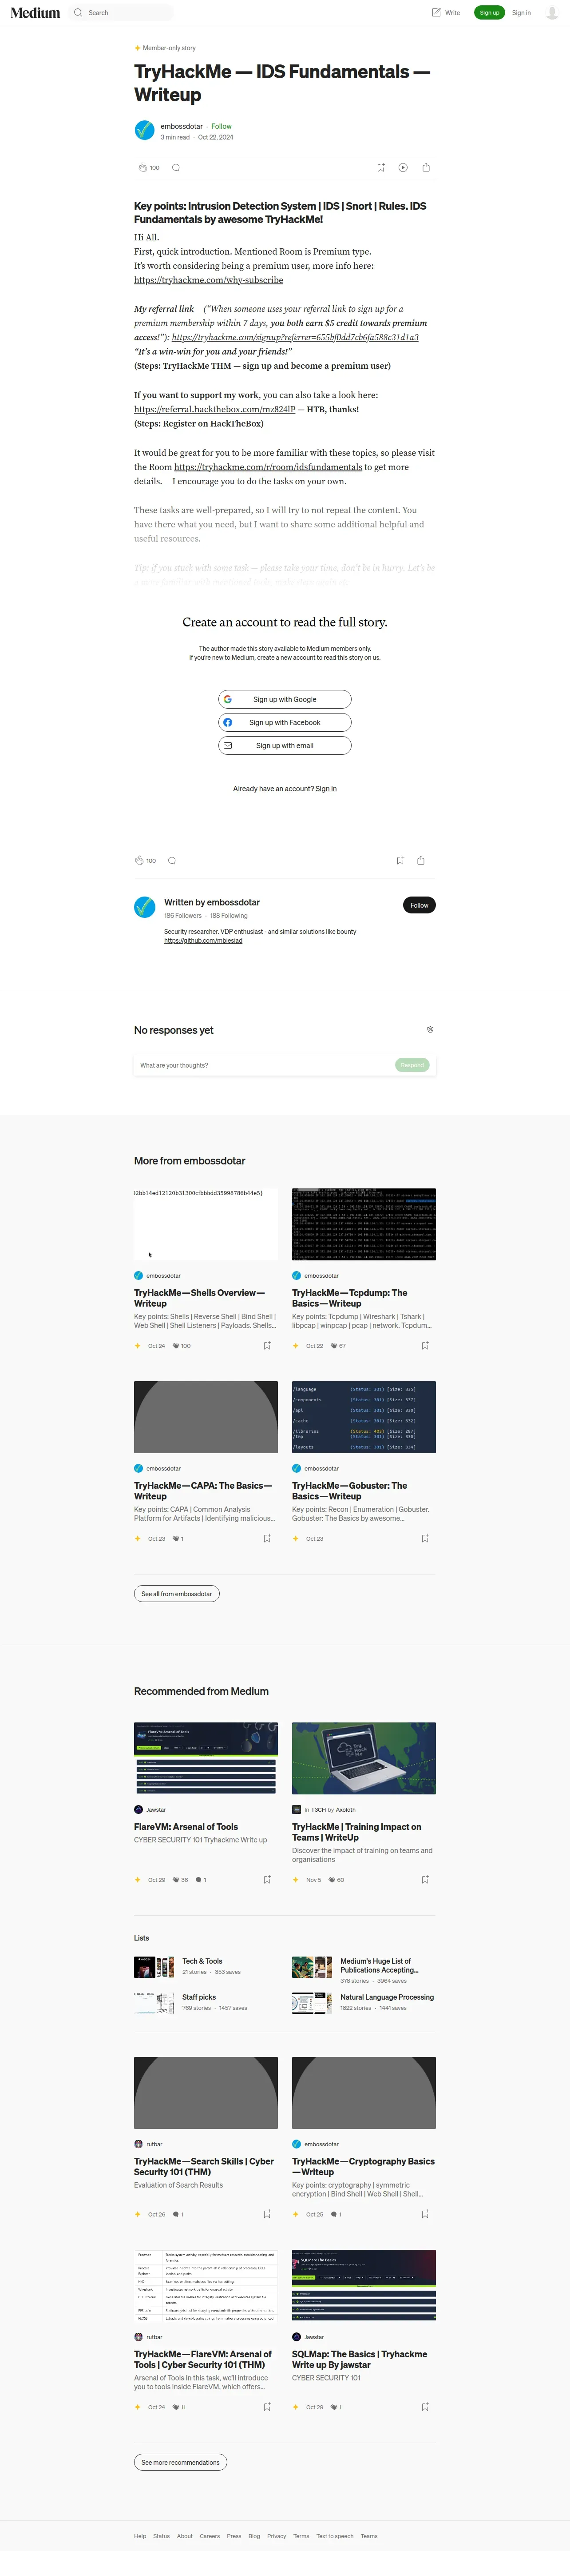Open the Tcpdump terminal thumbnail image

pos(364,1224)
